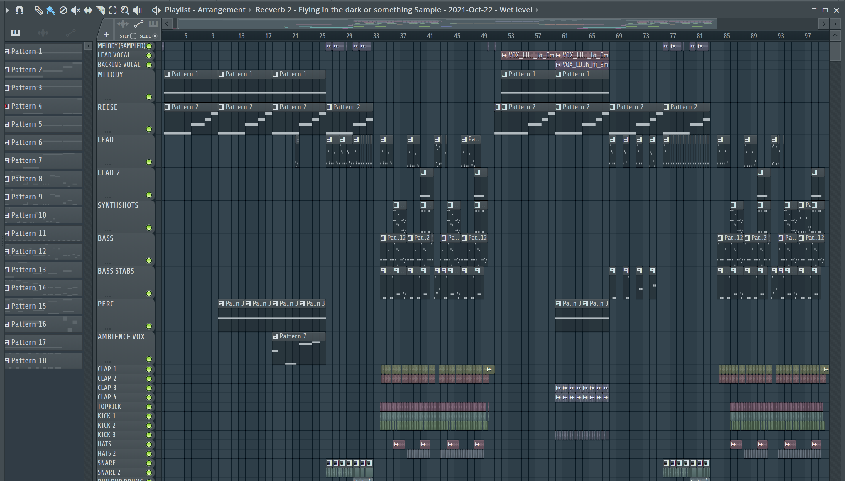Select the Draw pencil tool
Image resolution: width=845 pixels, height=481 pixels.
click(38, 10)
